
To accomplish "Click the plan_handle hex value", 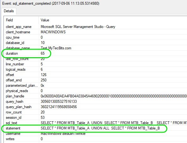I will click(114, 96).
